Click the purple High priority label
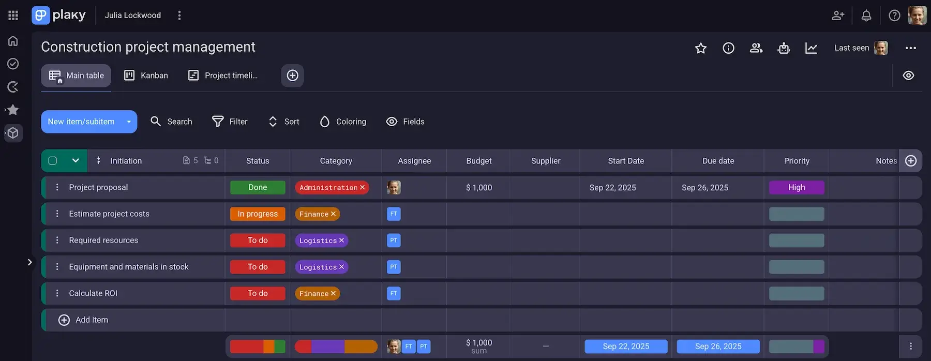This screenshot has height=361, width=931. 797,187
